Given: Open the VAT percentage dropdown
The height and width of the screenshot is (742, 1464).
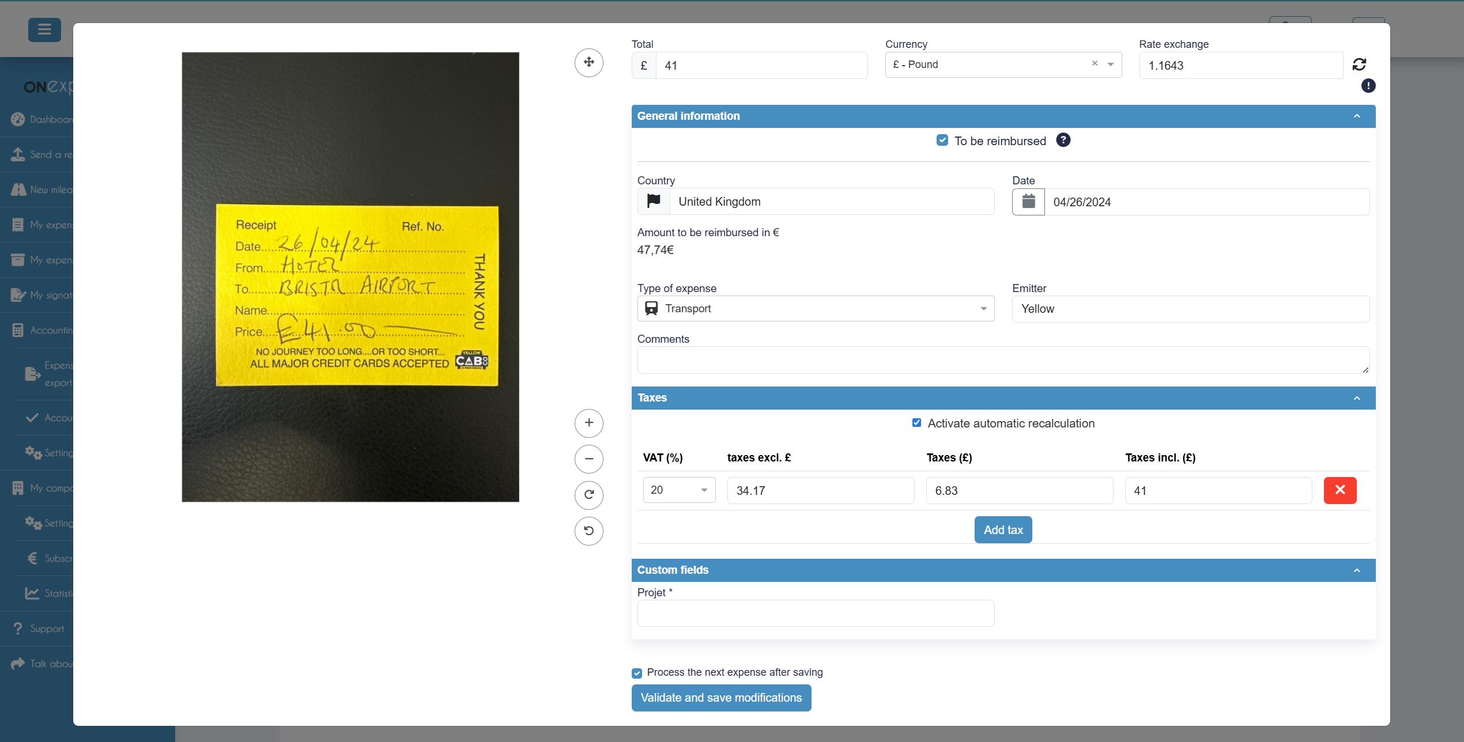Looking at the screenshot, I should tap(679, 490).
